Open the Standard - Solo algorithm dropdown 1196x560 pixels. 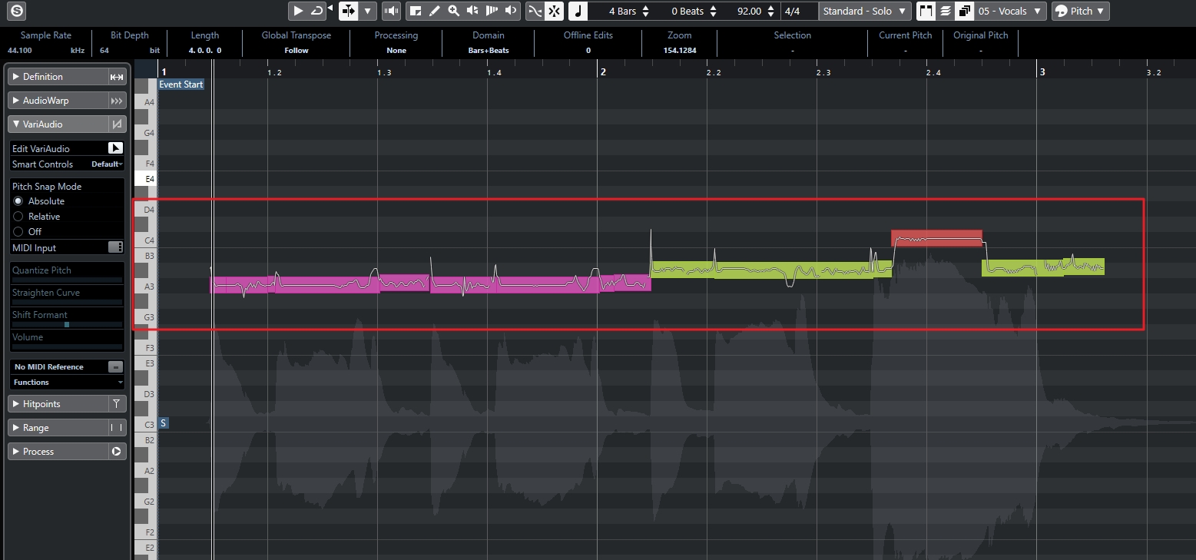(x=865, y=11)
